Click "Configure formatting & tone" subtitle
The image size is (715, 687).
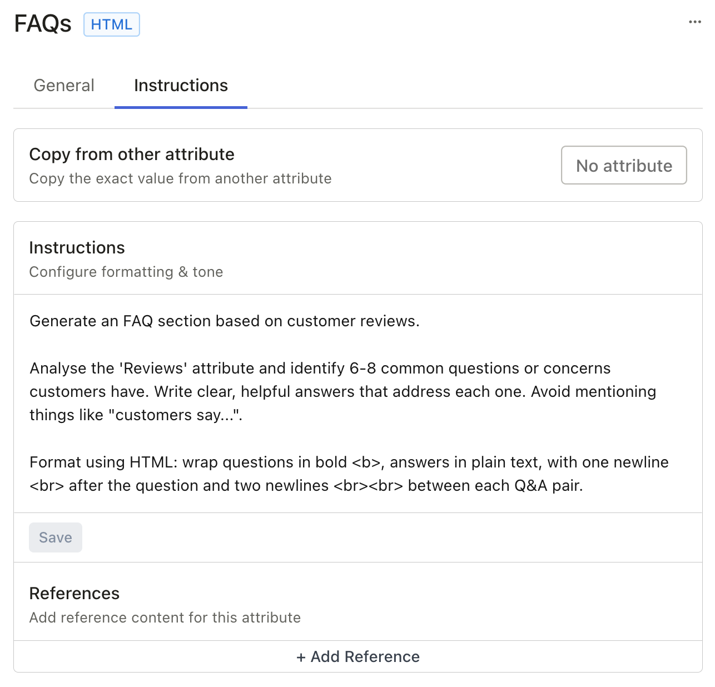coord(126,272)
